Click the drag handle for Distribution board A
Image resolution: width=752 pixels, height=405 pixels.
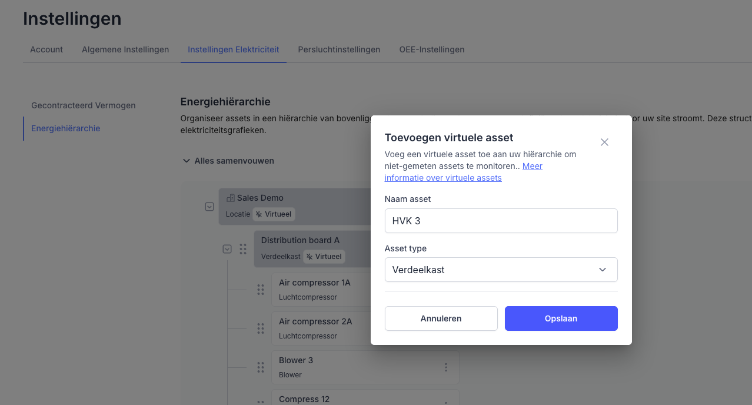point(243,249)
